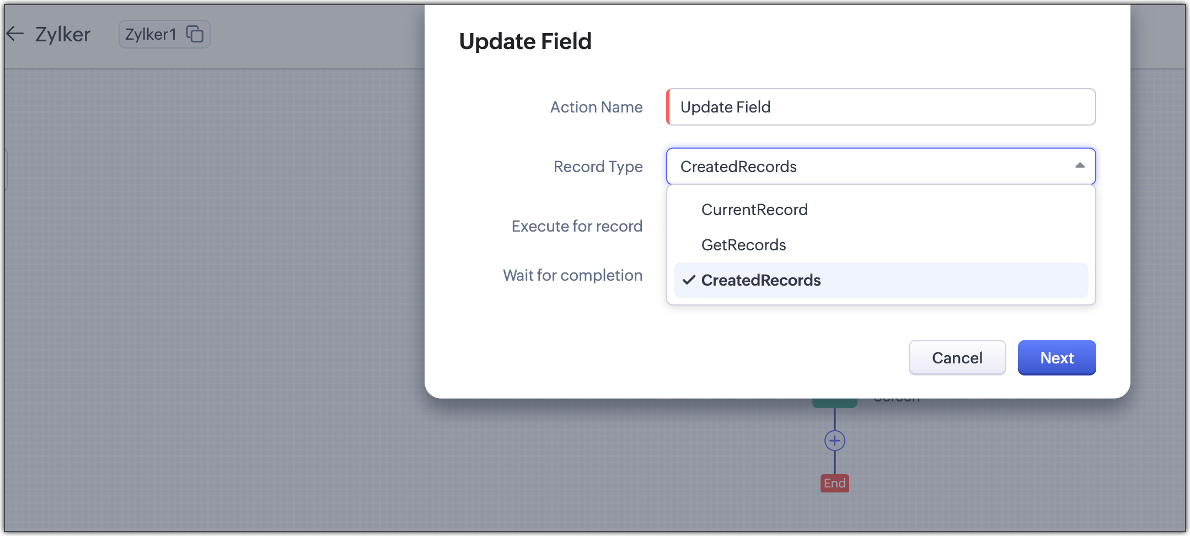Click the green node above the plus circle
Viewport: 1190px width, 536px height.
834,403
